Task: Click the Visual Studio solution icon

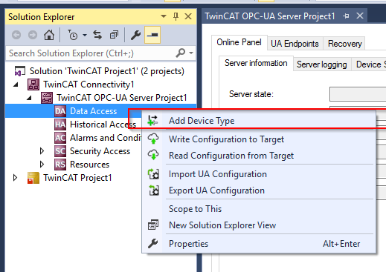Action: point(20,71)
